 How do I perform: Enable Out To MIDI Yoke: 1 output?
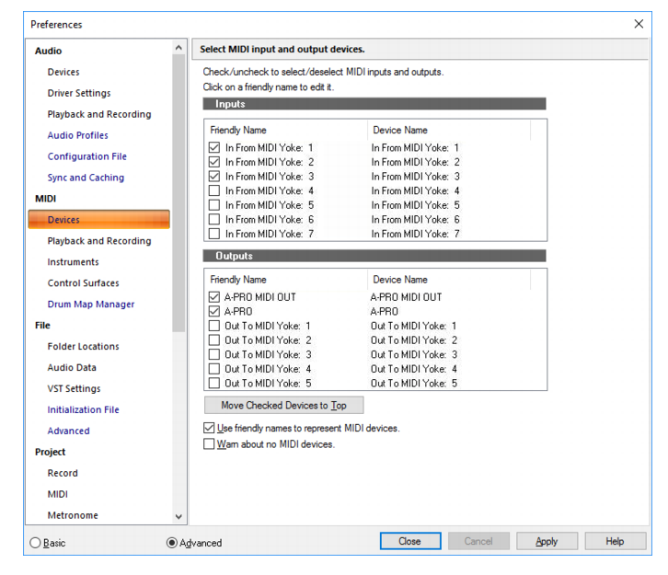tap(214, 326)
